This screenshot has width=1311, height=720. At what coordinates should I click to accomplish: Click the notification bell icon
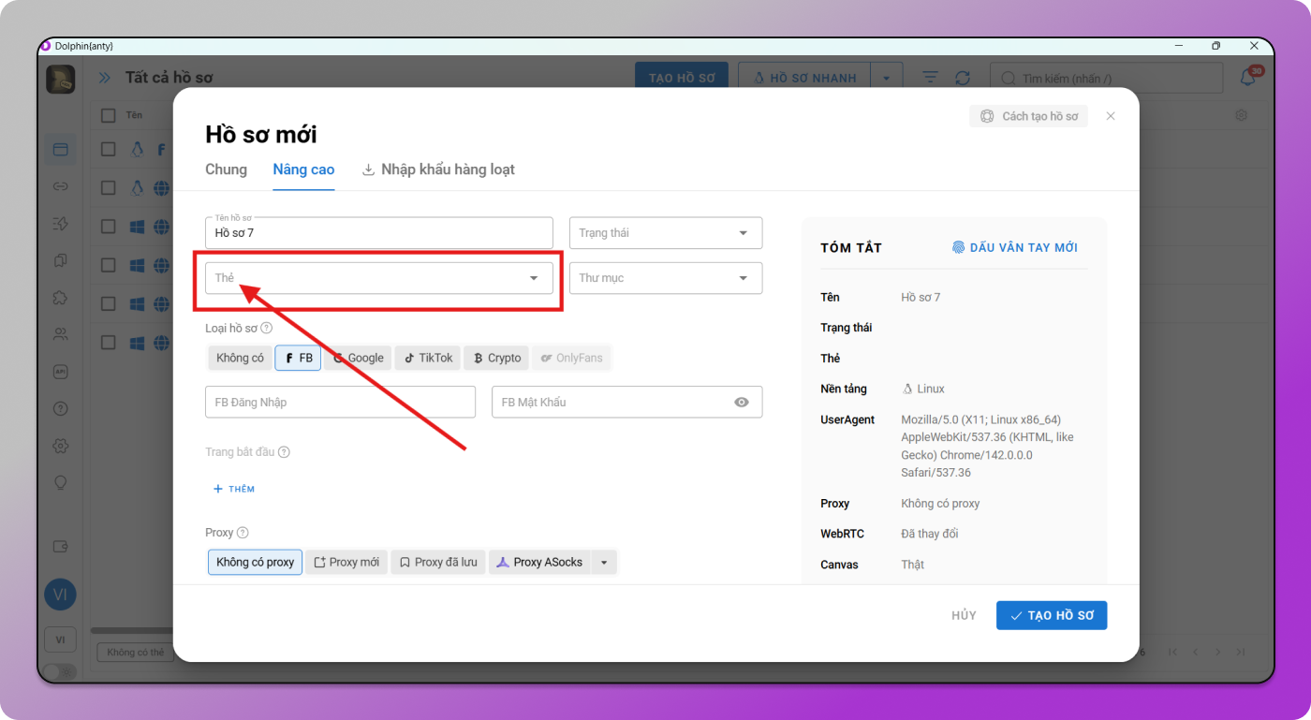[1247, 78]
